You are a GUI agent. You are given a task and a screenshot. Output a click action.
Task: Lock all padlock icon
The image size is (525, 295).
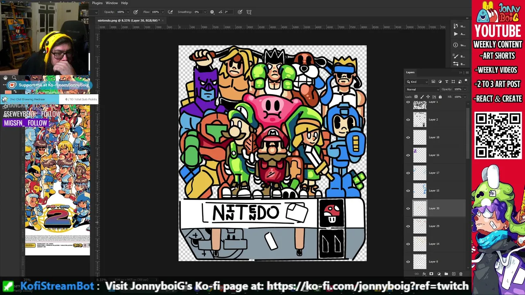click(x=440, y=97)
